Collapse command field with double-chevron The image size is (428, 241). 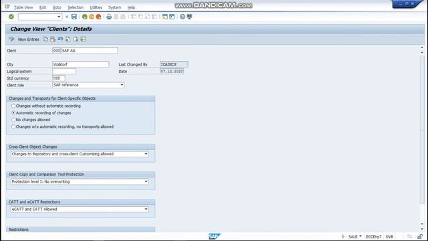click(67, 17)
